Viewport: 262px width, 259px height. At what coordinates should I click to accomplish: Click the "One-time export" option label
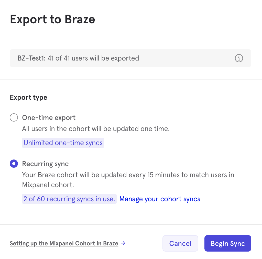pyautogui.click(x=49, y=118)
